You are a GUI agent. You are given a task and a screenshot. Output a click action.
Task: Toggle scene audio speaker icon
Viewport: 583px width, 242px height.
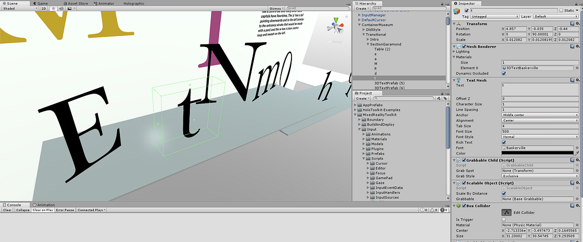coord(61,8)
